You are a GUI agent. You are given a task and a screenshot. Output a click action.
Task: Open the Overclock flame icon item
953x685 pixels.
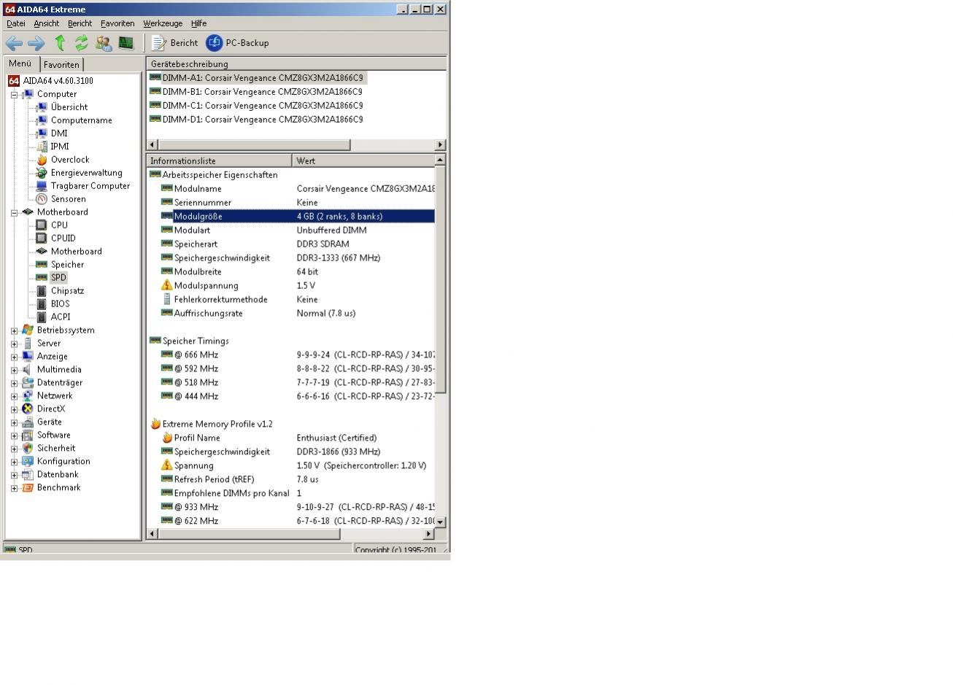point(42,160)
